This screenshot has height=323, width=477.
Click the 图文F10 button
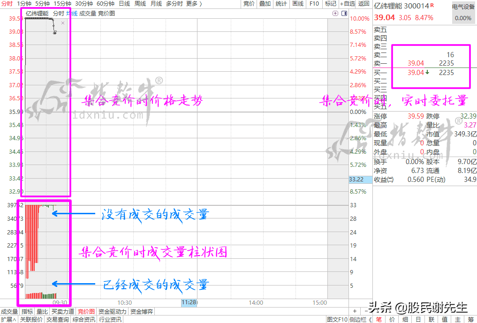click(337, 319)
